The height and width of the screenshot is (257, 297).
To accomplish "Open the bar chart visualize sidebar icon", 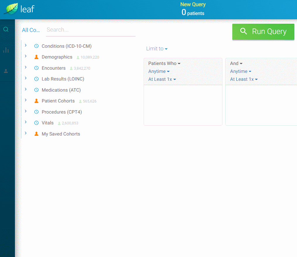I will 6,50.
